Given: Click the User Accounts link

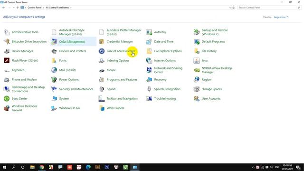Looking at the screenshot, I should (211, 98).
